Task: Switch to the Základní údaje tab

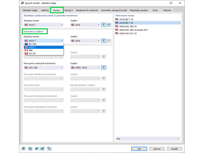Action: coord(30,10)
